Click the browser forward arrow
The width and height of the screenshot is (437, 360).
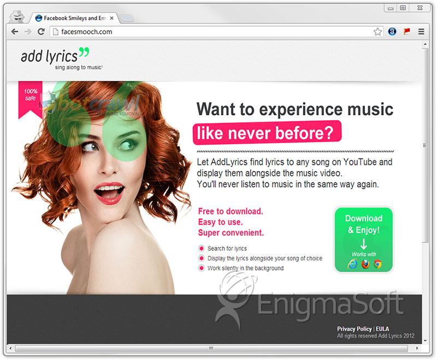(28, 32)
